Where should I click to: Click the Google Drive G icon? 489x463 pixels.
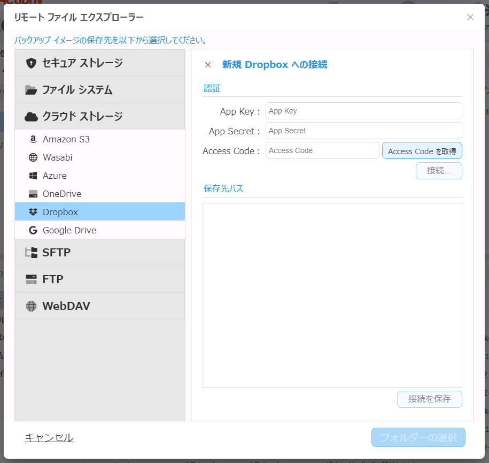point(33,230)
